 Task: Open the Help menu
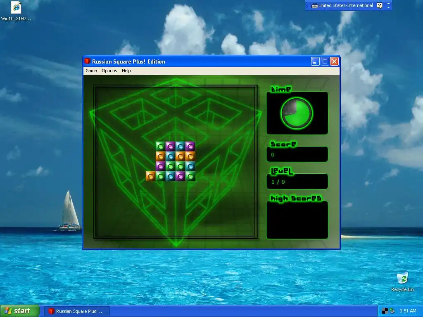126,71
